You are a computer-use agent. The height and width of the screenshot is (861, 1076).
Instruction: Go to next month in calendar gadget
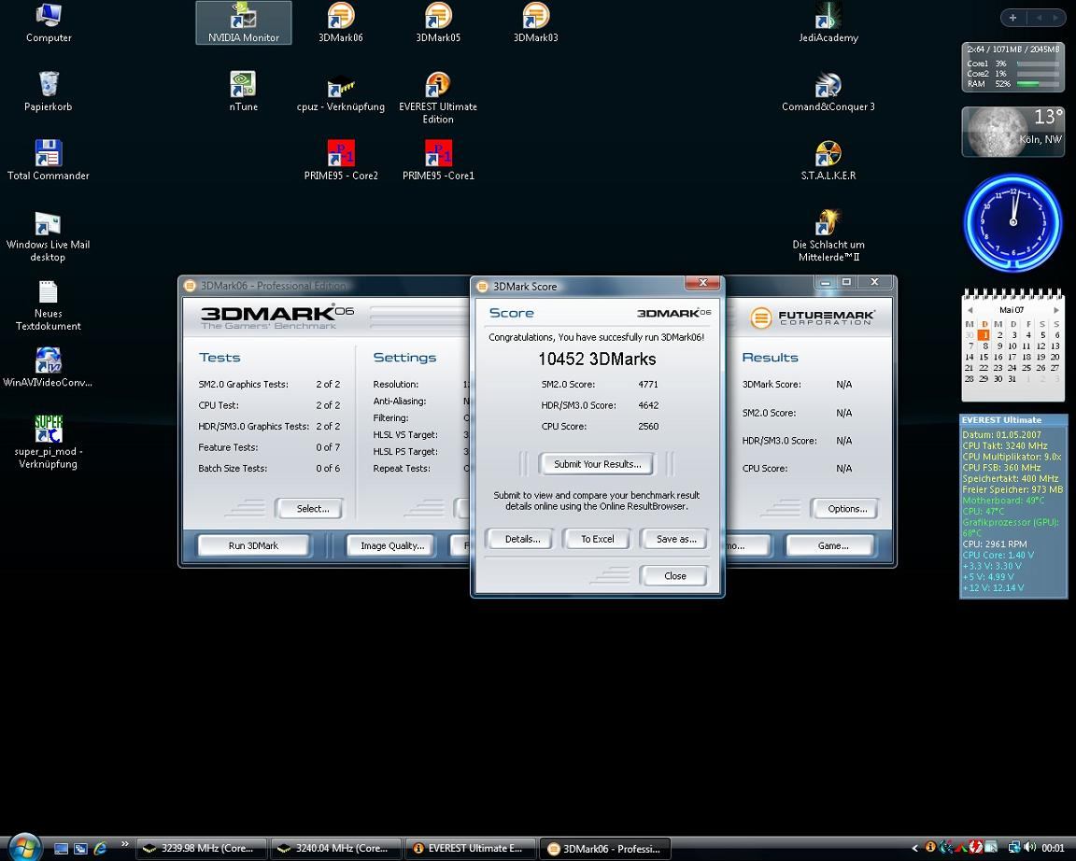click(x=1056, y=310)
